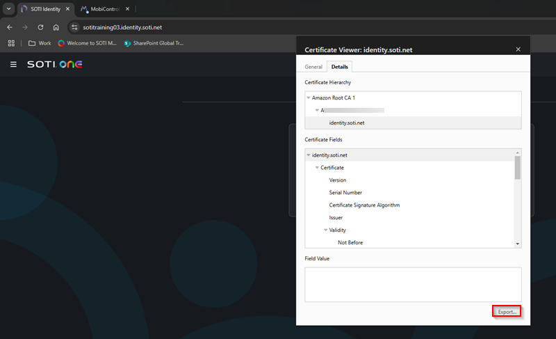This screenshot has width=556, height=339.
Task: Collapse the intermediate certificate node arrow
Action: tap(317, 111)
